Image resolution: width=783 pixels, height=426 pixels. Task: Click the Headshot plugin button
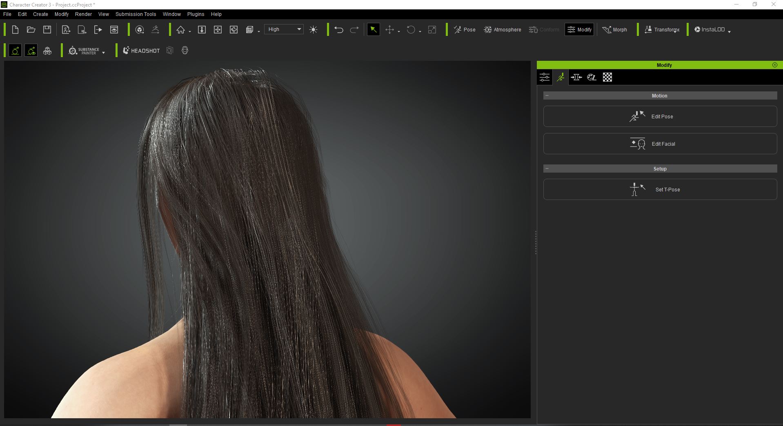141,51
